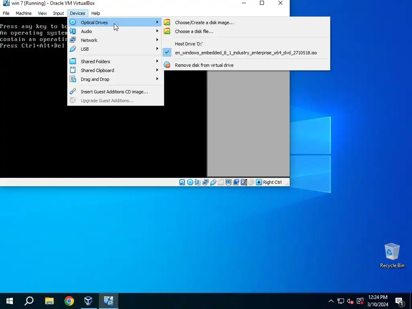Choose/Create a disk image option
412x309 pixels.
click(246, 23)
